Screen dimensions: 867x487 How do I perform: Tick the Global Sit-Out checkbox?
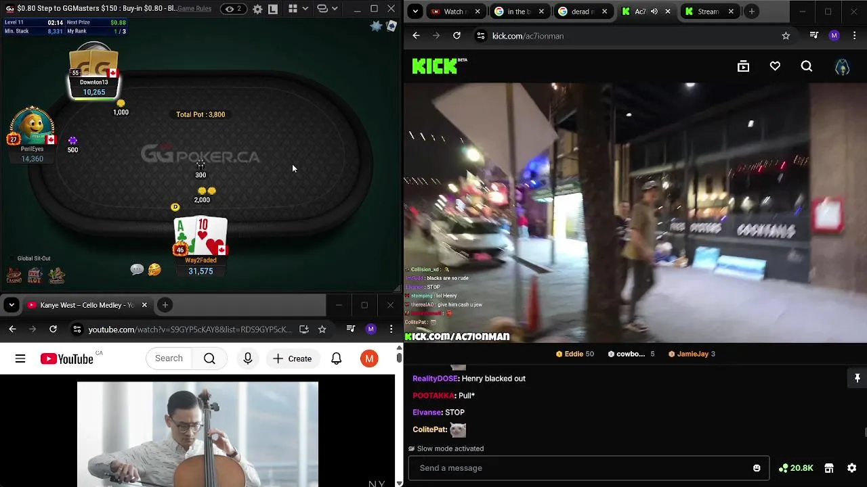(x=11, y=258)
